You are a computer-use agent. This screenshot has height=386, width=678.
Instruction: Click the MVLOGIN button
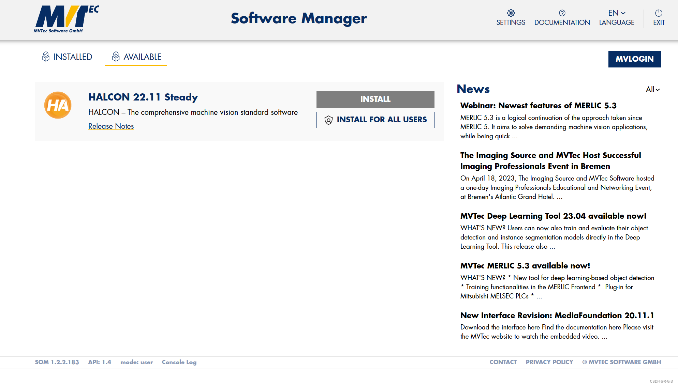(635, 59)
